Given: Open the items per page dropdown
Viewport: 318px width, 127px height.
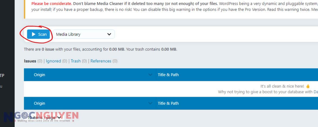Looking at the screenshot, I should pyautogui.click(x=45, y=118).
